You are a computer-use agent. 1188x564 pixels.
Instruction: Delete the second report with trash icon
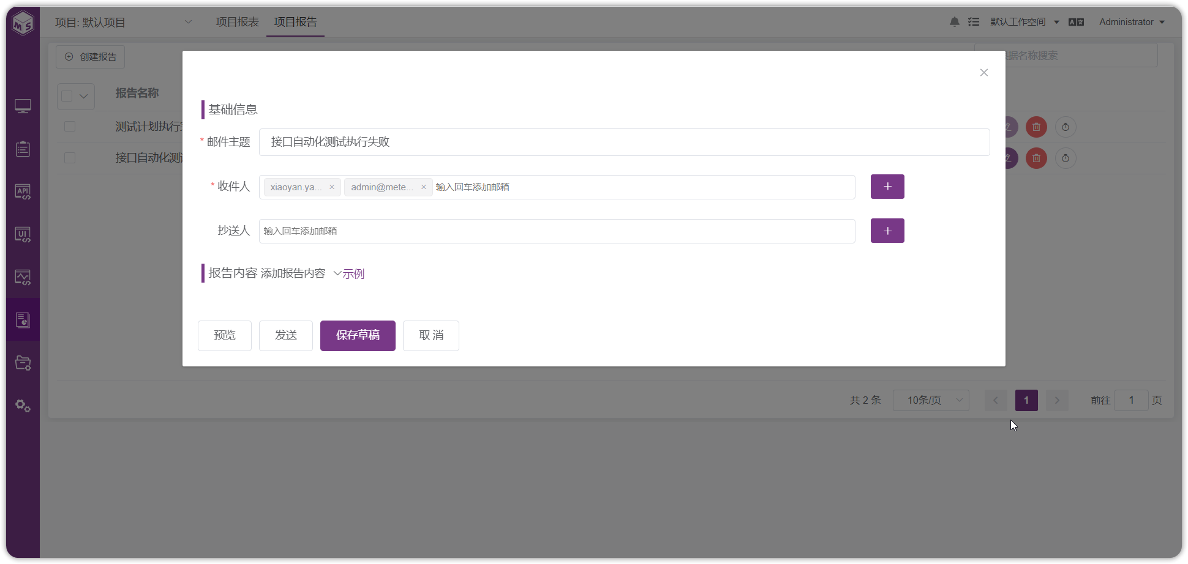[1037, 158]
